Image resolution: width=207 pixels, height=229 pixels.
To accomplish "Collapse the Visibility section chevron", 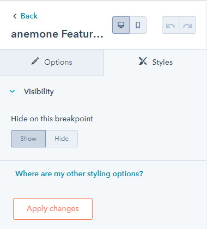I will 13,91.
